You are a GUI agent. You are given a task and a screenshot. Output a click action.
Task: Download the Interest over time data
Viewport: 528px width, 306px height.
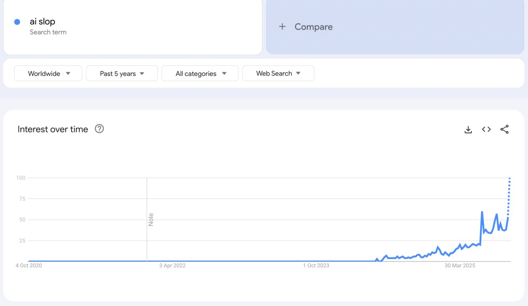tap(468, 129)
